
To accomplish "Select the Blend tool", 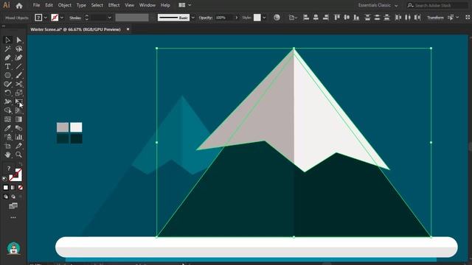I will click(x=18, y=128).
